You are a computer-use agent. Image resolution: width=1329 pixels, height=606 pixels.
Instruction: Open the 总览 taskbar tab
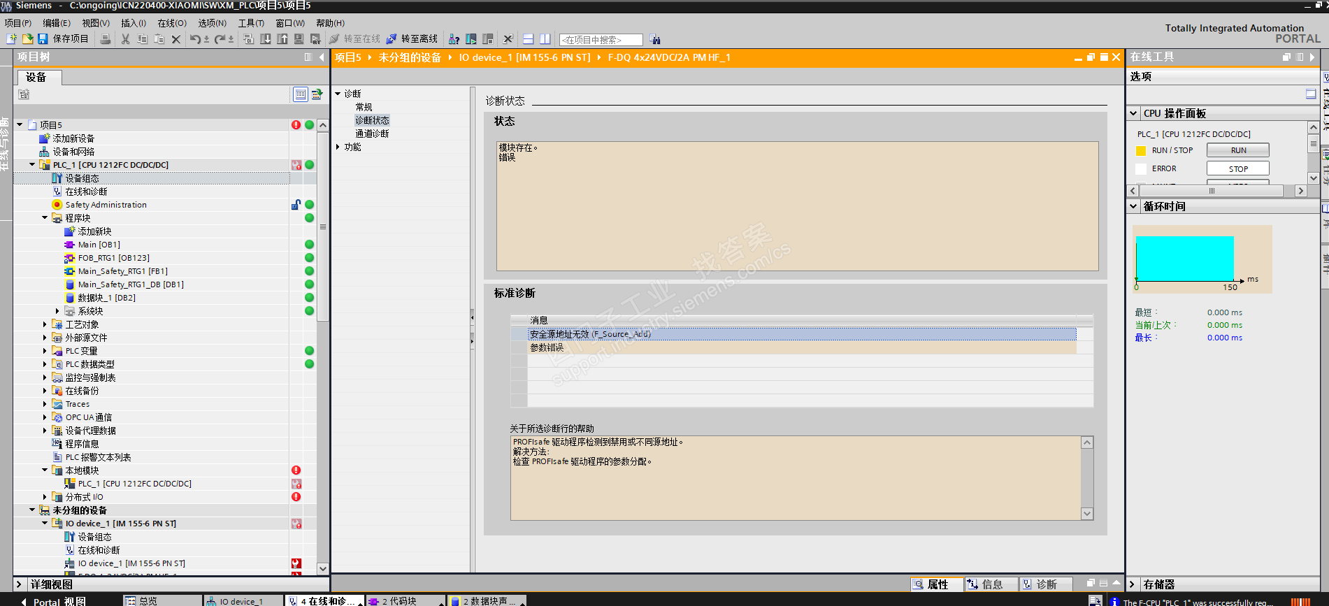(x=162, y=601)
